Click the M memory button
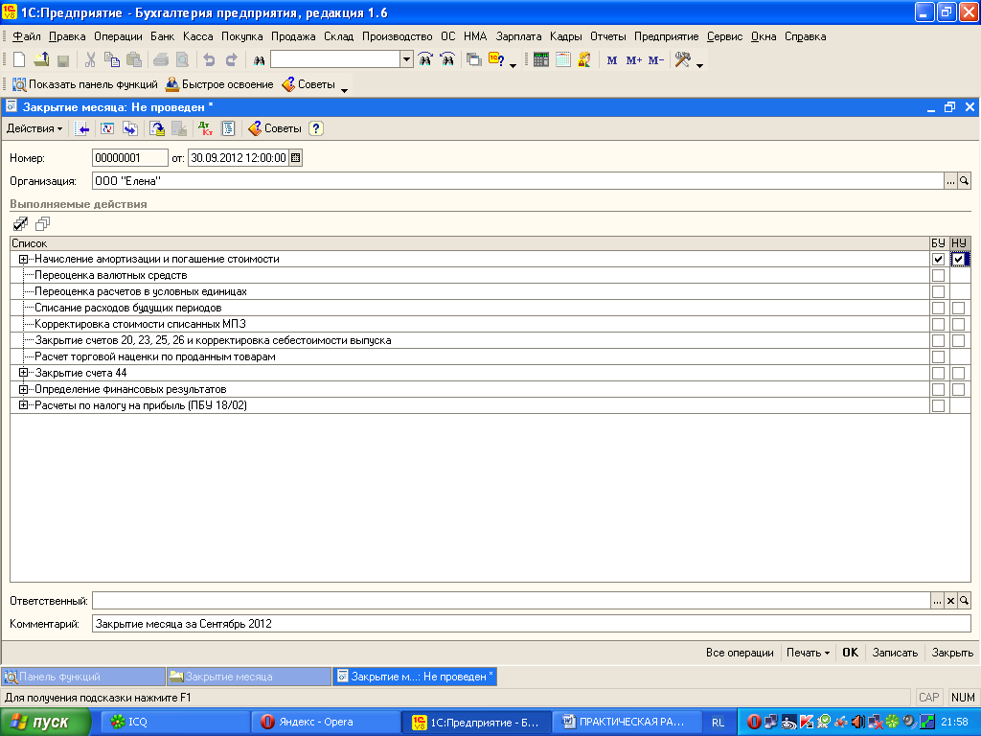Screen dimensions: 981x736 [x=612, y=60]
